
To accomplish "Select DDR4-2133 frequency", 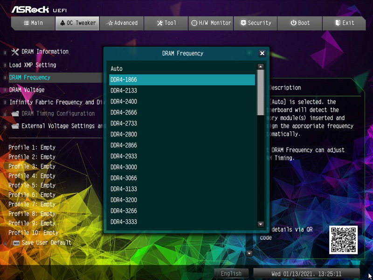I will [182, 91].
